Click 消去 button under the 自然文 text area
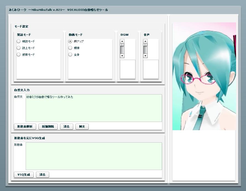Viewport: 246px width, 191px height. coord(67,127)
